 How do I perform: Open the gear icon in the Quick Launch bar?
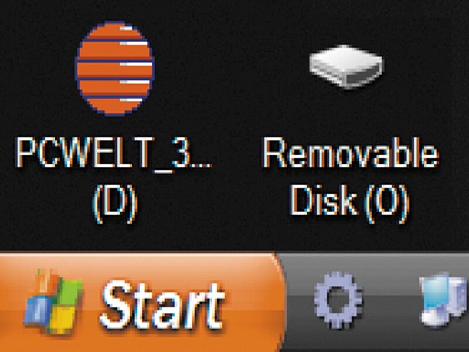tap(338, 300)
